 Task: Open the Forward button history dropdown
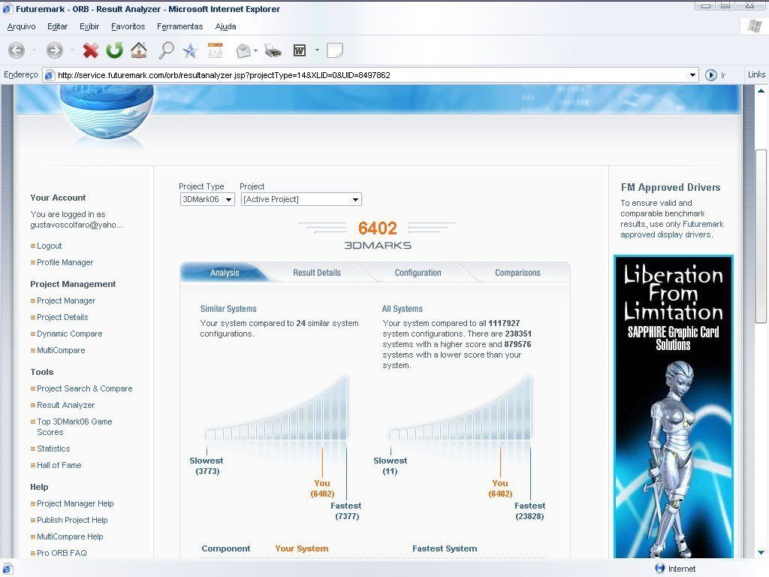[72, 50]
